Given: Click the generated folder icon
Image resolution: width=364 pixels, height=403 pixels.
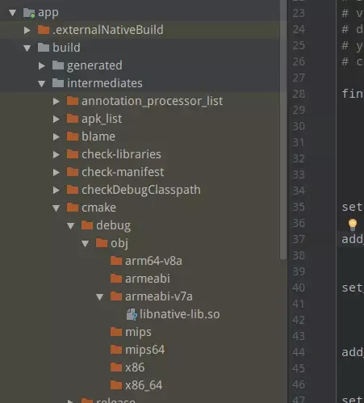Looking at the screenshot, I should coord(58,65).
